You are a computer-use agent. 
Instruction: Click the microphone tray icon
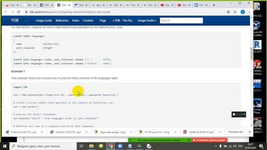[220, 146]
